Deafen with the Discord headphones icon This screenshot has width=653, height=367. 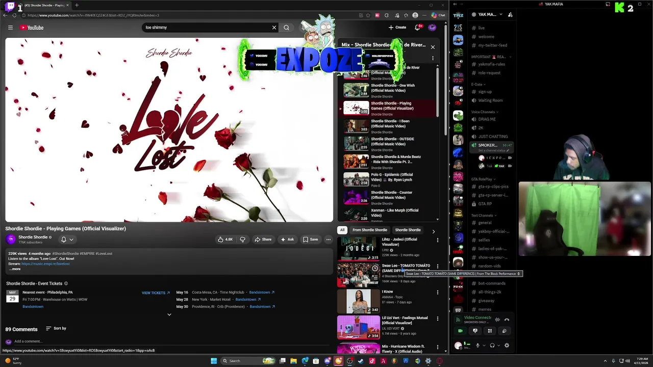pos(492,346)
